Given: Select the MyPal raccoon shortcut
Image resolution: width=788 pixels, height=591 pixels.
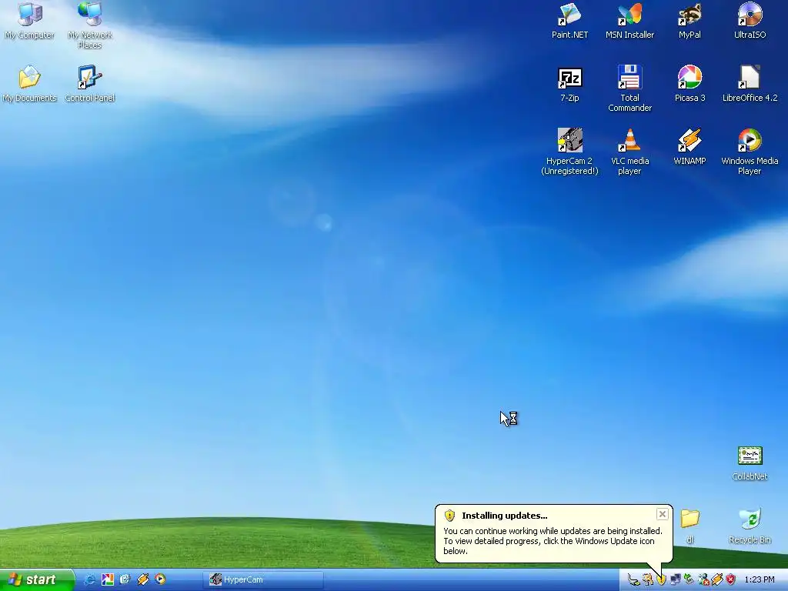Looking at the screenshot, I should pos(689,21).
